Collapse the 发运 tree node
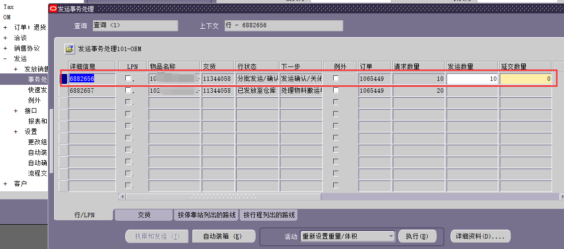Image resolution: width=564 pixels, height=249 pixels. (5, 59)
